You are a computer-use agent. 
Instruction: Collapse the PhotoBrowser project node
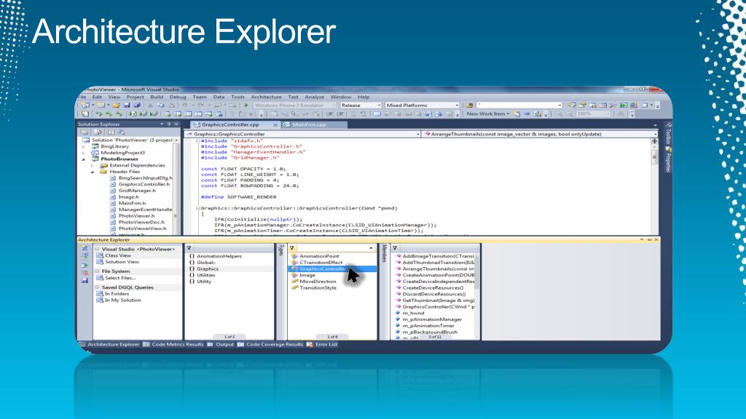click(x=84, y=159)
